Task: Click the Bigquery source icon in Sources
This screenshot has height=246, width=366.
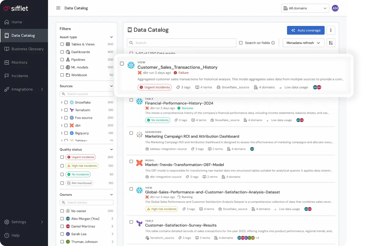Action: [x=72, y=133]
